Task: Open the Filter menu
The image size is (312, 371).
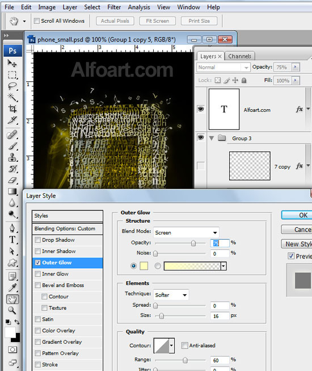Action: 114,7
